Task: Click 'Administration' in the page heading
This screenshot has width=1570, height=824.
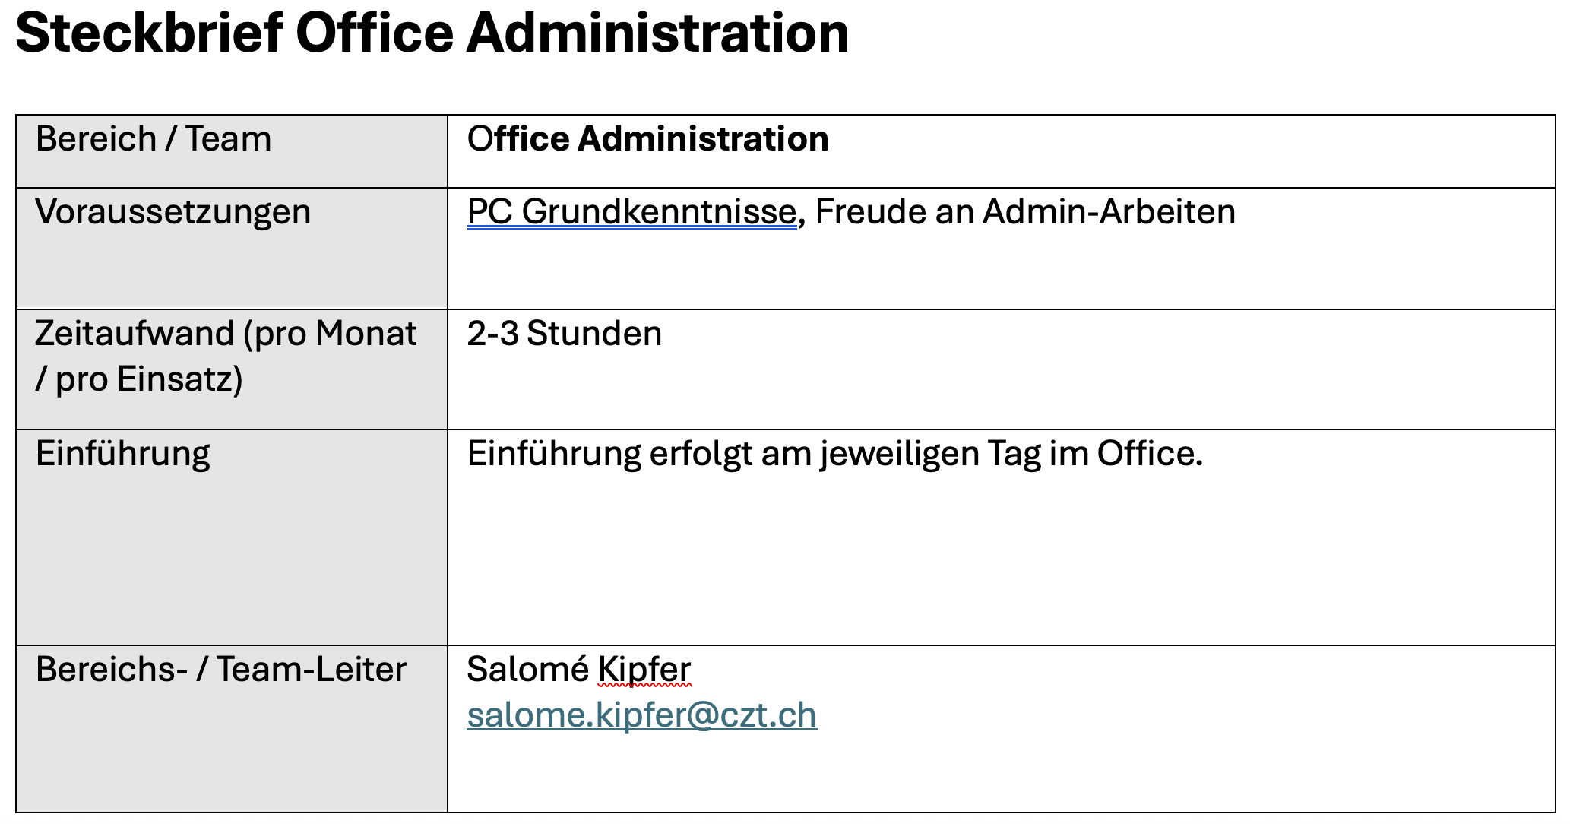Action: point(657,33)
